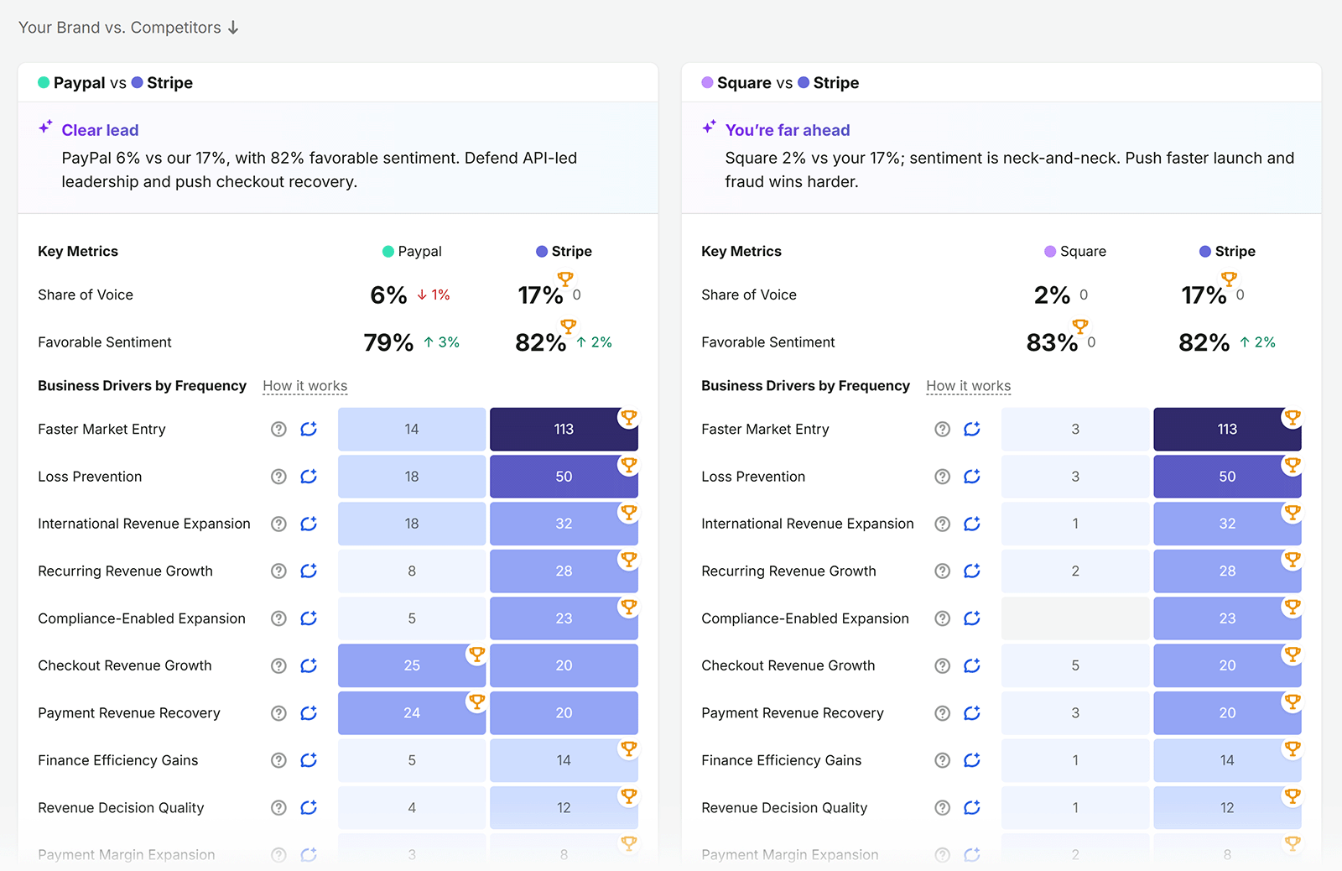1342x871 pixels.
Task: Click refresh icon for Checkout Revenue Growth, Paypal card
Action: (x=309, y=665)
